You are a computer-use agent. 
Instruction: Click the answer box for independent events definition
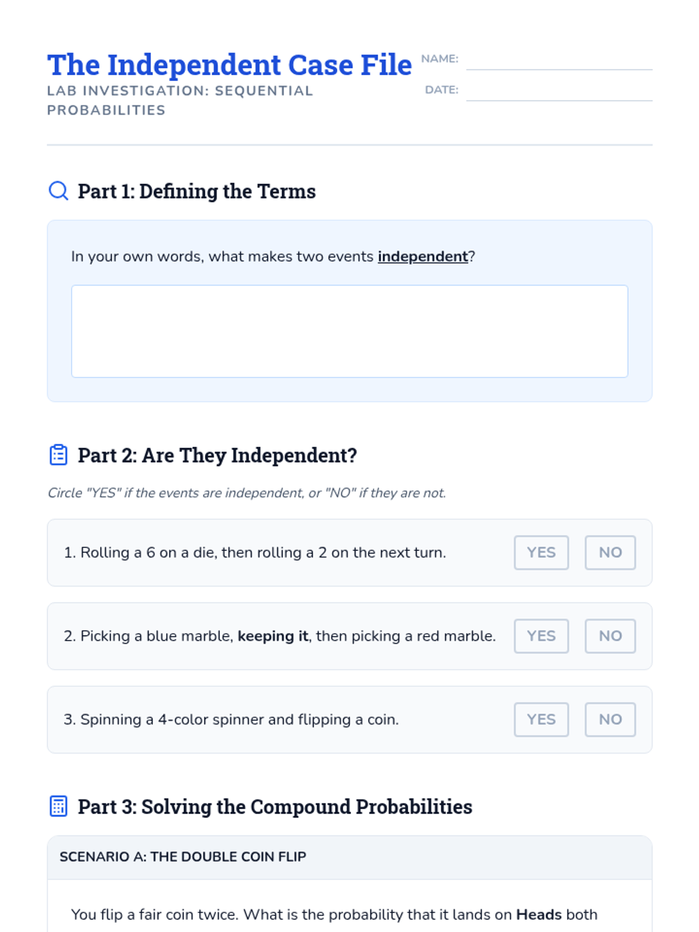(349, 331)
